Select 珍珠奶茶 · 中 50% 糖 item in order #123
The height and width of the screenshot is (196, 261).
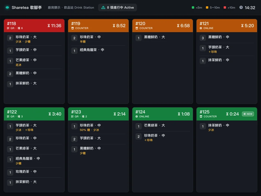click(98, 127)
